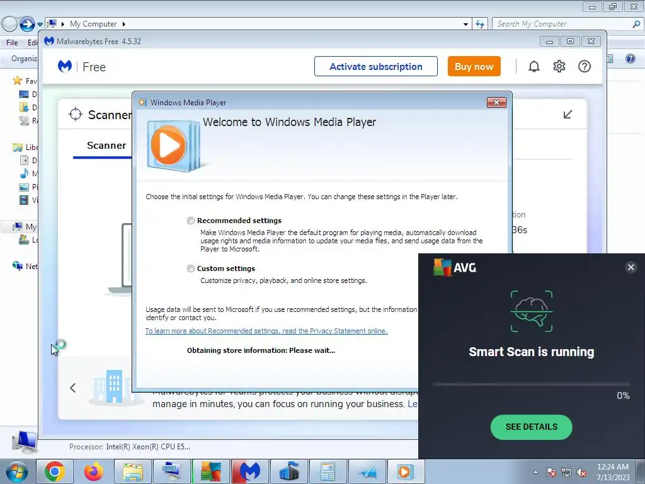
Task: Open Malwarebytes notifications bell
Action: (534, 66)
